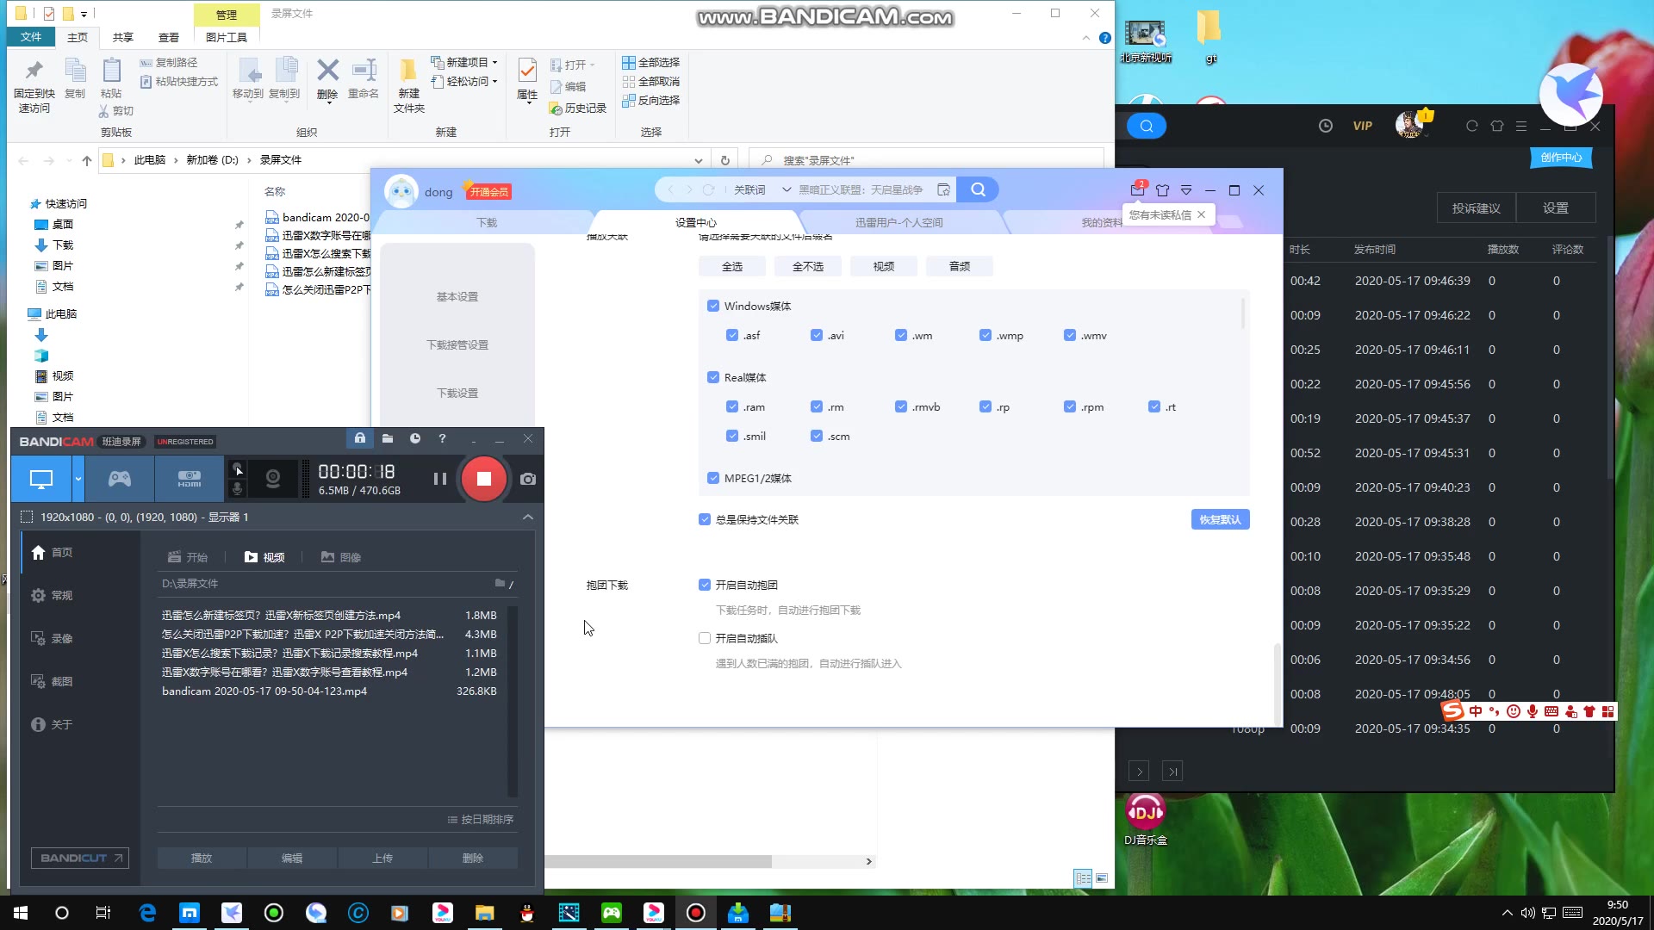Click 视频 filter button in settings

(x=884, y=266)
